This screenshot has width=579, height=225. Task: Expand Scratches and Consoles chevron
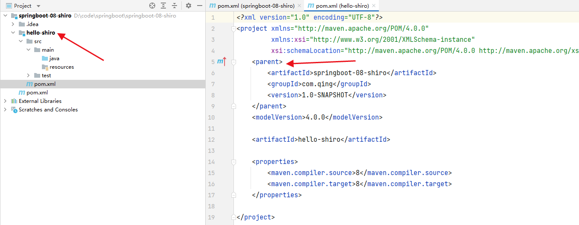point(6,110)
